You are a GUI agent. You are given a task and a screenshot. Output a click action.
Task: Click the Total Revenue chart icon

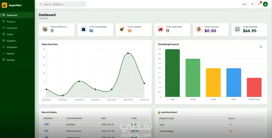coord(237,29)
